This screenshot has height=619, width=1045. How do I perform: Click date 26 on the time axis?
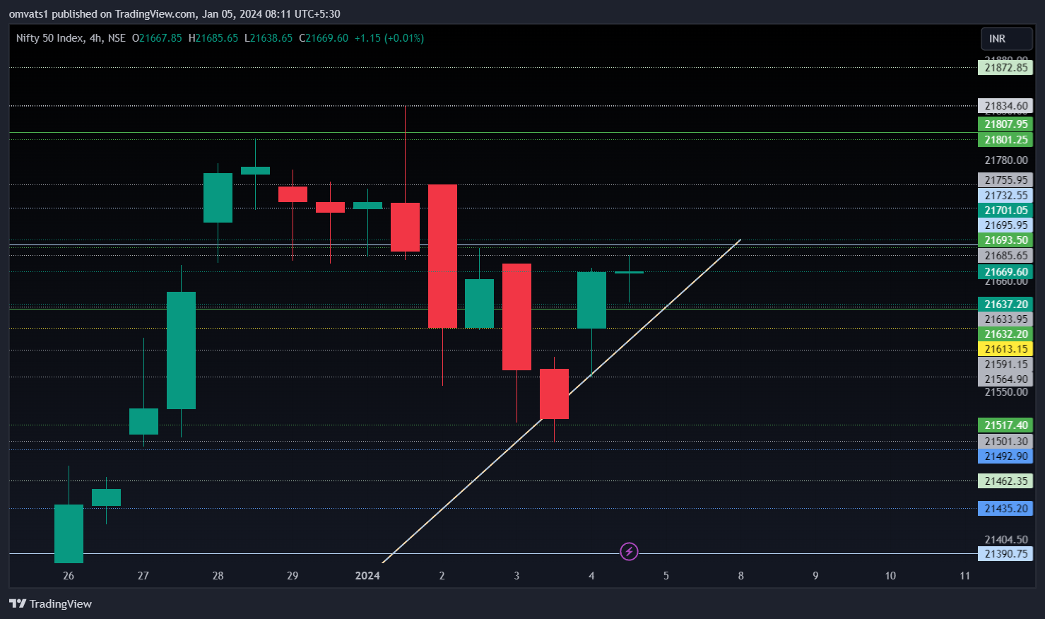tap(69, 576)
